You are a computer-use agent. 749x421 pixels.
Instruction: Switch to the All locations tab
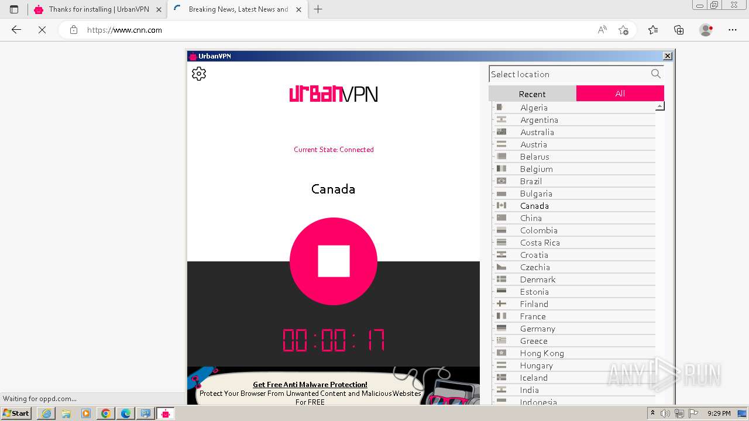(x=620, y=94)
